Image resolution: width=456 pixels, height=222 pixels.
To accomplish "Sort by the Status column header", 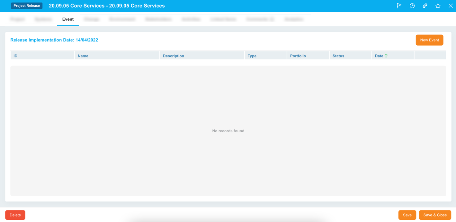I will click(338, 56).
